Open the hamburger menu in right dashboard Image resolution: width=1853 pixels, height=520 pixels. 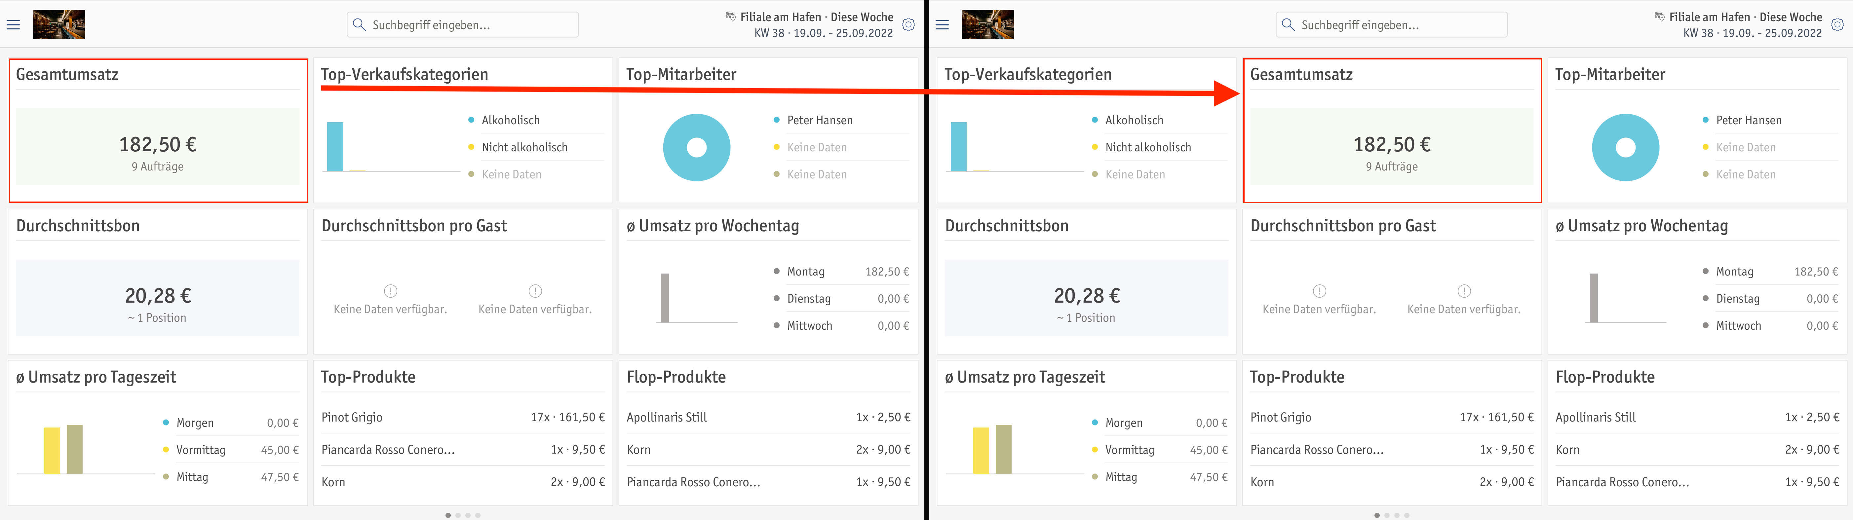942,24
